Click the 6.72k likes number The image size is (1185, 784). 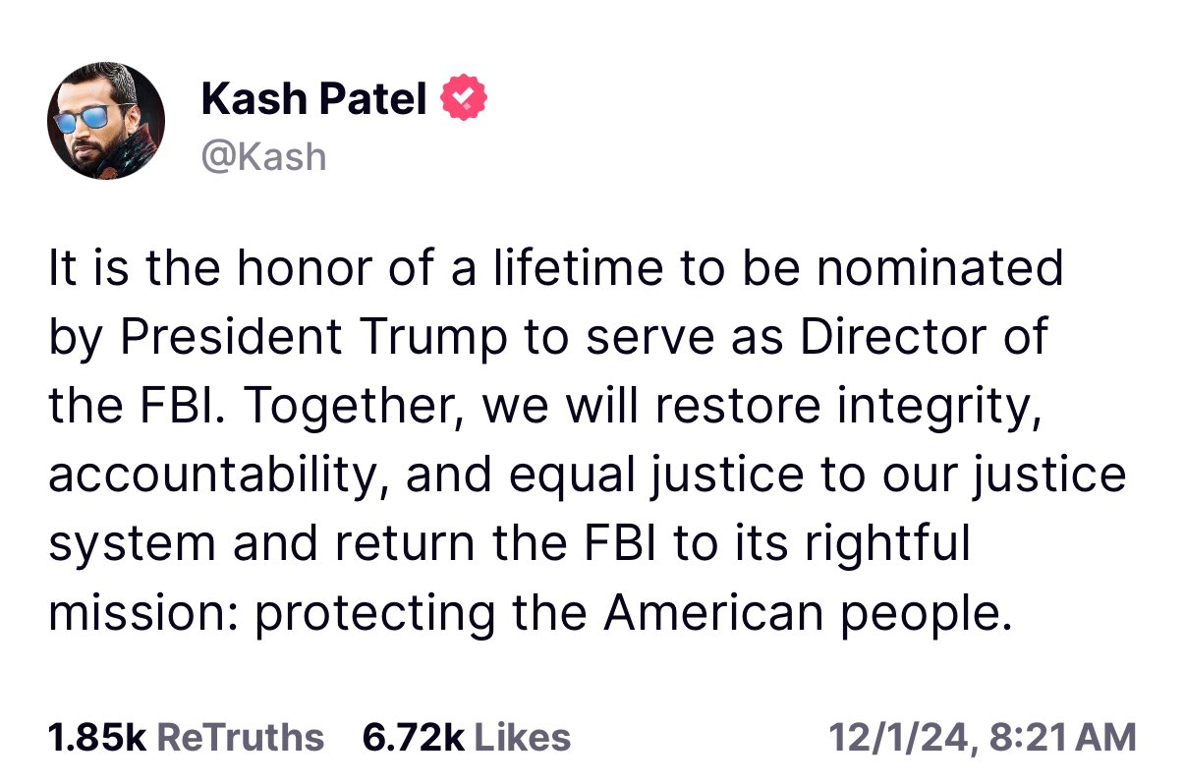pos(413,737)
